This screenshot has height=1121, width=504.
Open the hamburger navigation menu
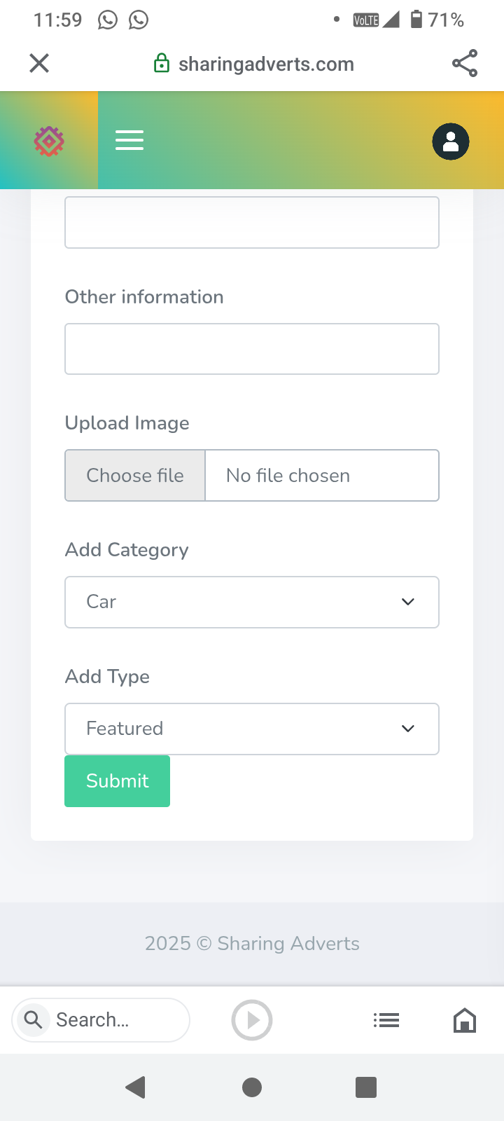129,140
